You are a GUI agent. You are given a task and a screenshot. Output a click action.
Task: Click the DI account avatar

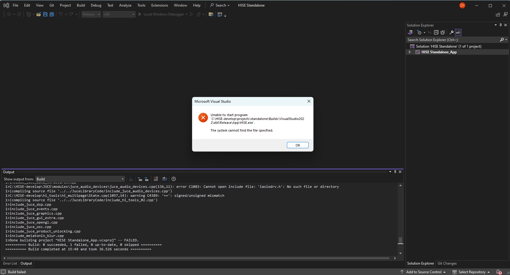click(462, 5)
